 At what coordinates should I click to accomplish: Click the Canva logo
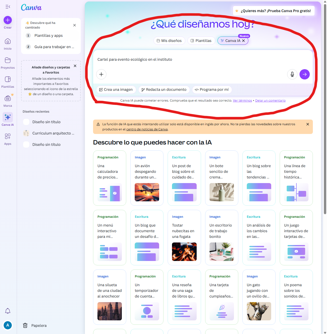(31, 7)
